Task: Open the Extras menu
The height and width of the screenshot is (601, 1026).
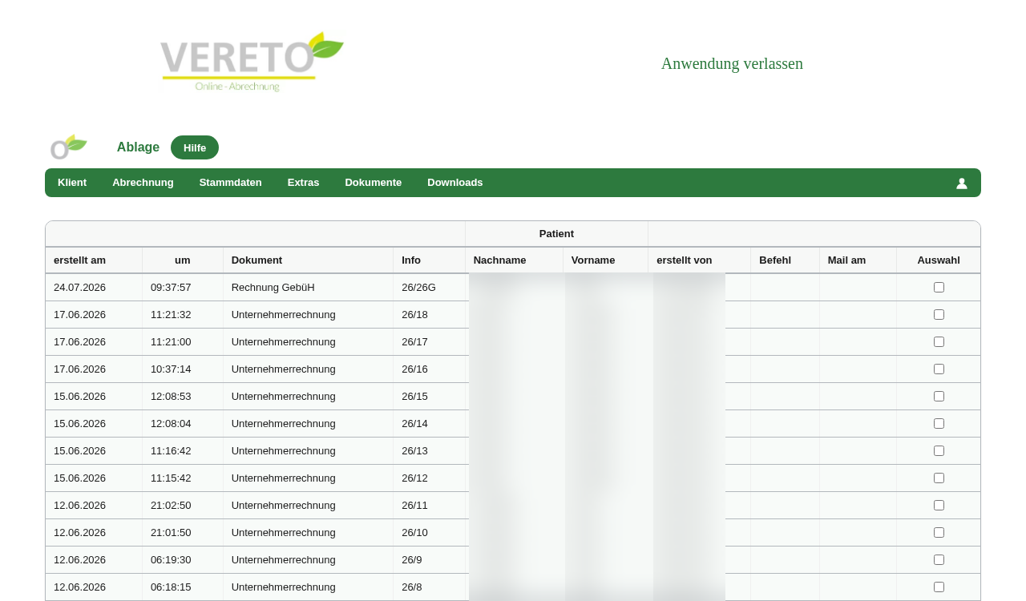Action: click(304, 183)
